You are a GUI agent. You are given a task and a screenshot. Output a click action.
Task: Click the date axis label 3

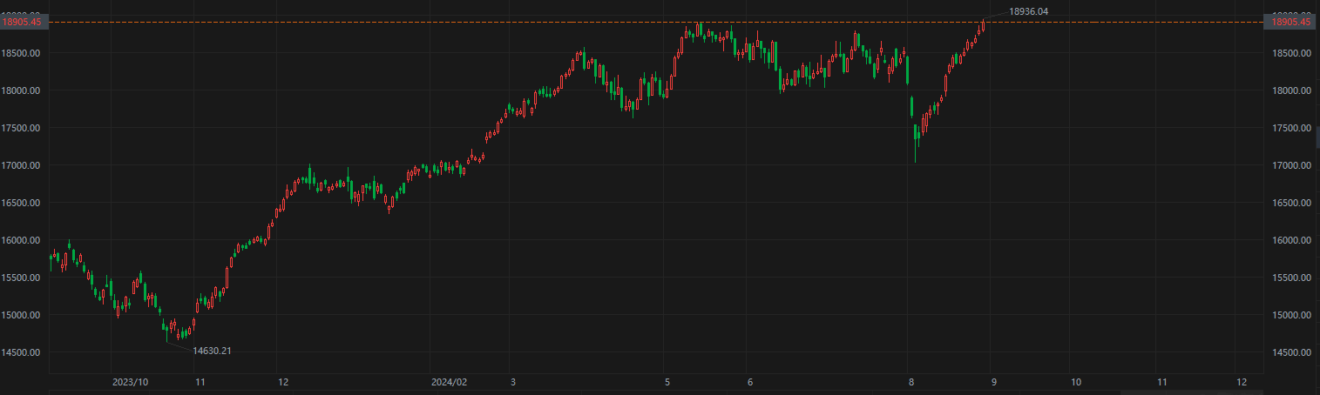[x=513, y=382]
